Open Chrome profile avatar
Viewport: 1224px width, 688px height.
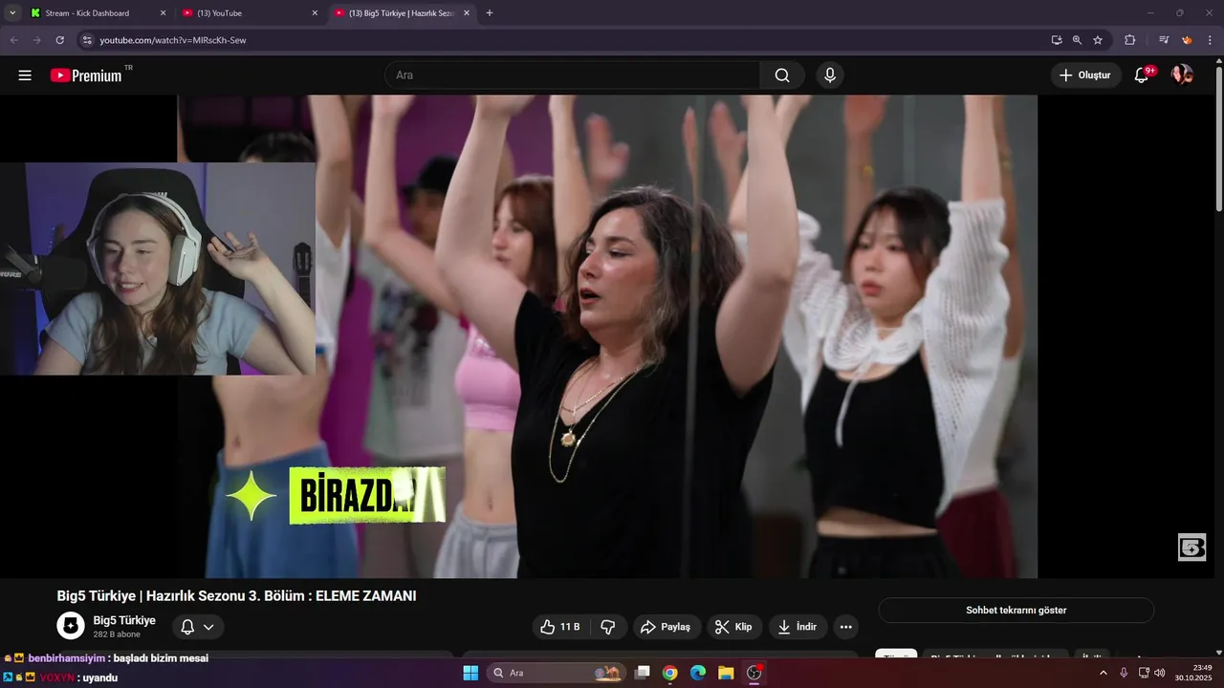pos(1187,40)
